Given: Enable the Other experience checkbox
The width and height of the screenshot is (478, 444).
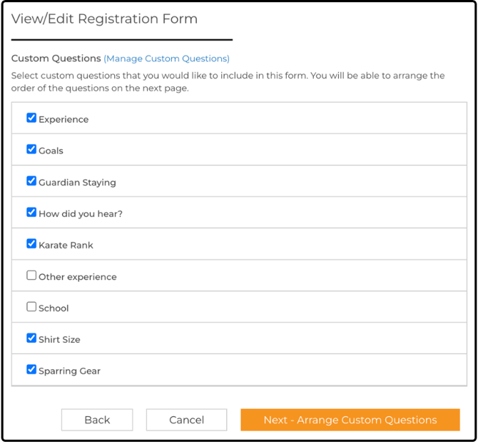Looking at the screenshot, I should [31, 275].
